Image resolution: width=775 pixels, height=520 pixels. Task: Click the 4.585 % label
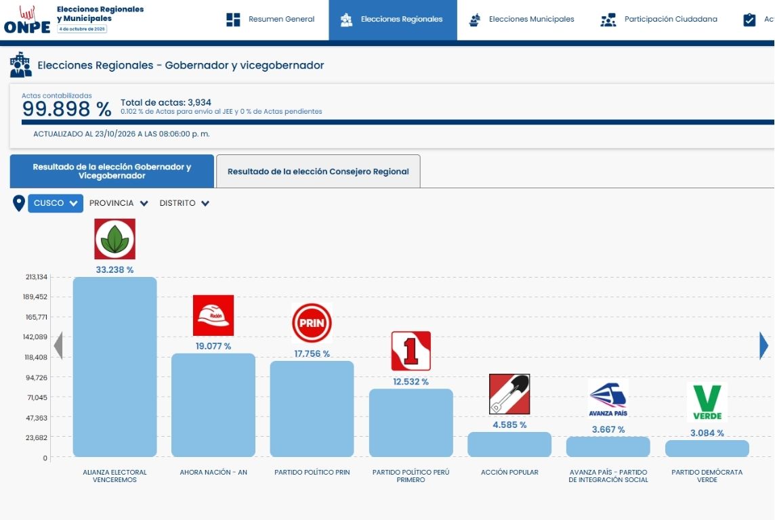point(509,425)
